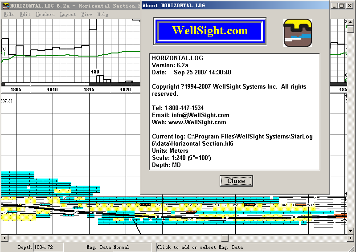Click the vertical scrollbar up arrow
Screen dimensions: 356x252
click(x=350, y=22)
